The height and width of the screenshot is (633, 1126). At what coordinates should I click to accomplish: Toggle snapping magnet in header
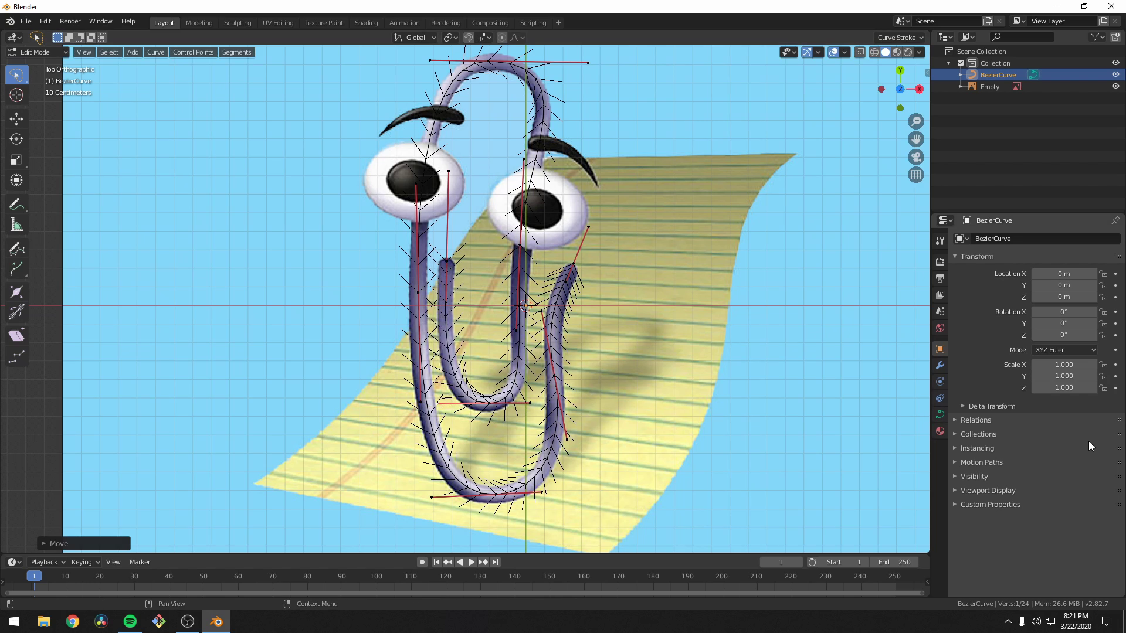tap(468, 38)
